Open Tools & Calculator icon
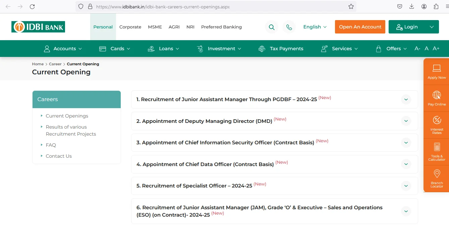 (437, 147)
